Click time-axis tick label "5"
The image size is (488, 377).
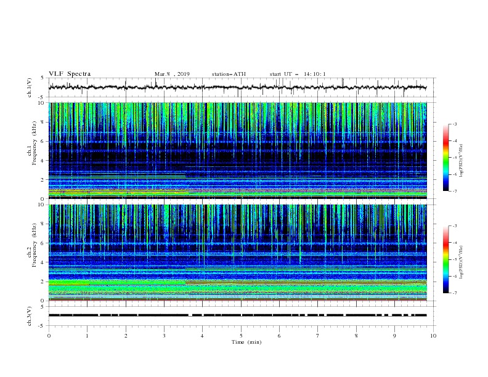tap(241, 336)
